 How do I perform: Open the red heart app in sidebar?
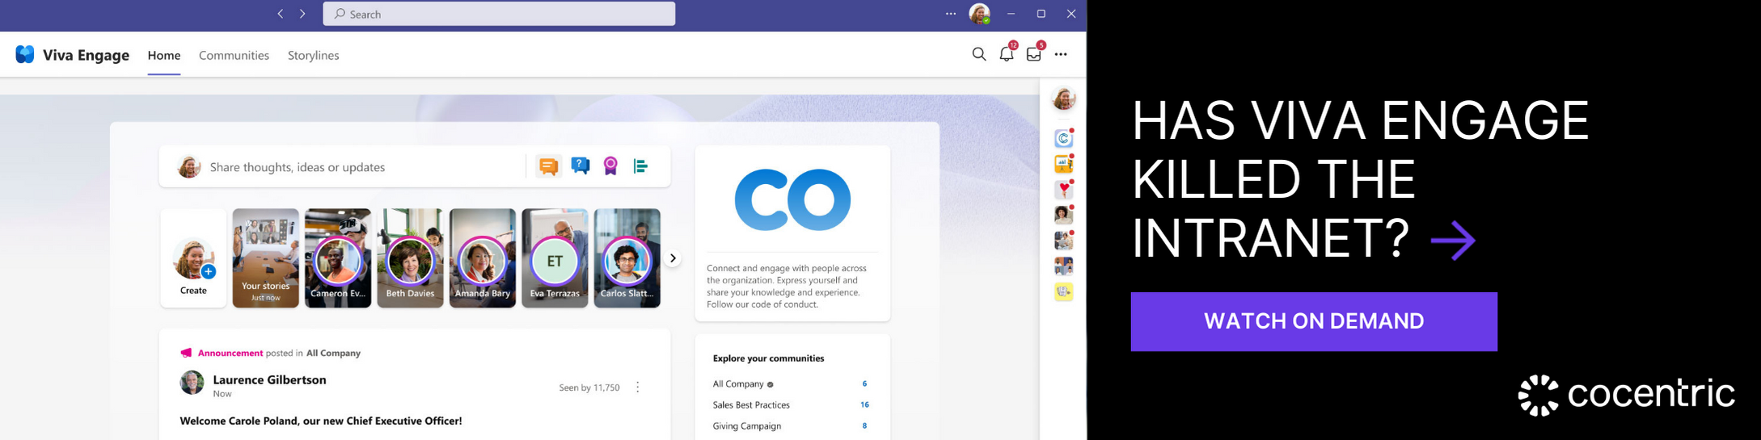[1063, 190]
